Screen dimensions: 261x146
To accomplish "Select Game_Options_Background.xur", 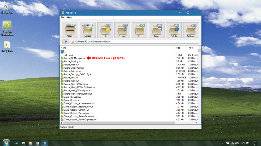I will pos(78,107).
